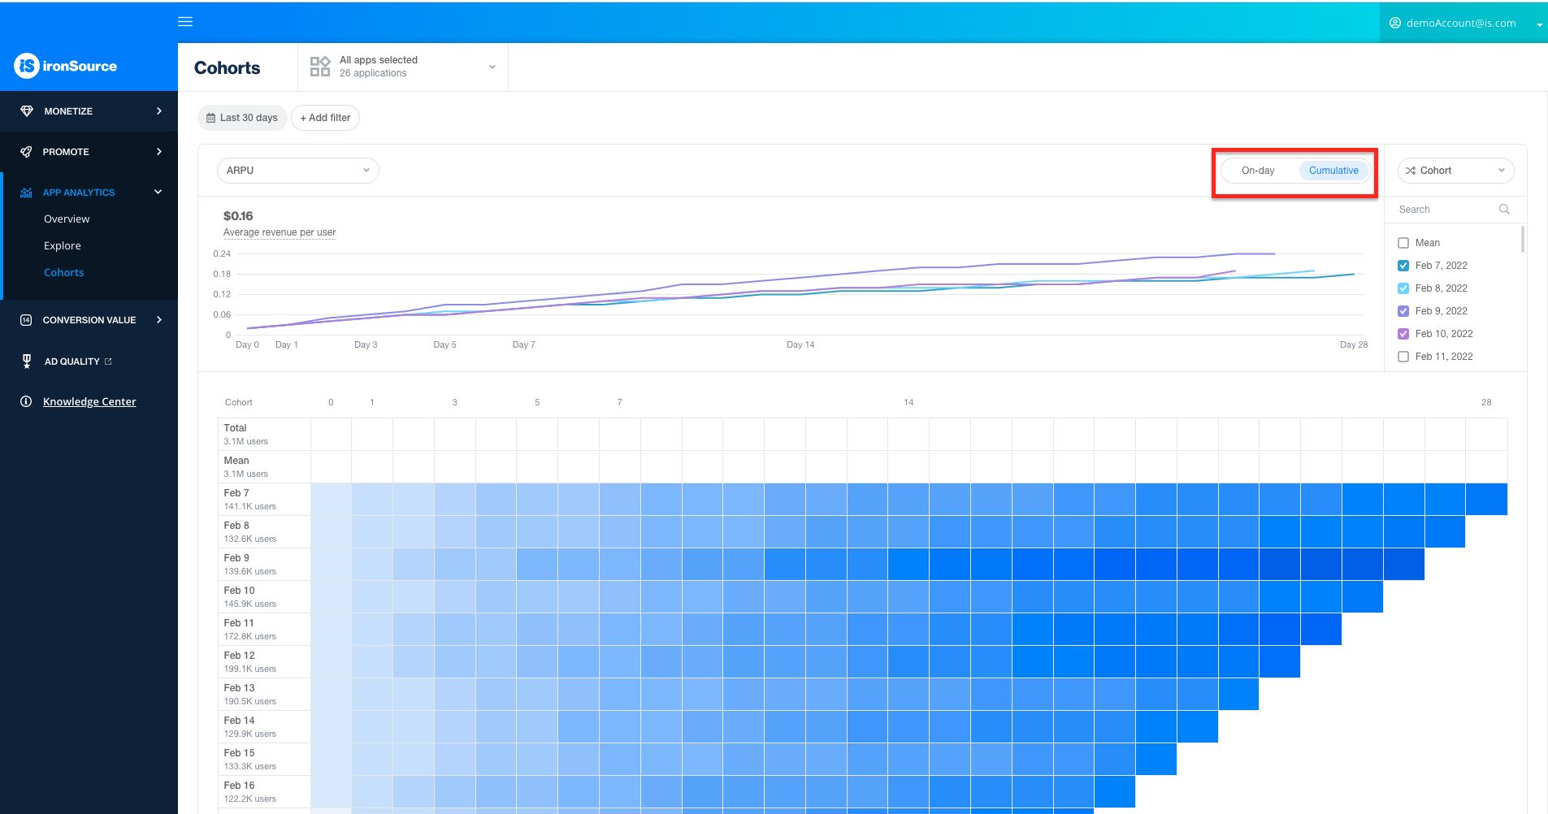Click the $0.16 ARPU value
Screen dimensions: 1548x814
click(238, 216)
